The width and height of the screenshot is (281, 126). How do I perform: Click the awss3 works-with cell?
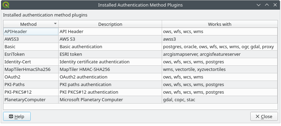pyautogui.click(x=220, y=39)
